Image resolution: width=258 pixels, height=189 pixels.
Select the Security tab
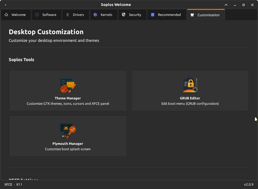(x=132, y=15)
